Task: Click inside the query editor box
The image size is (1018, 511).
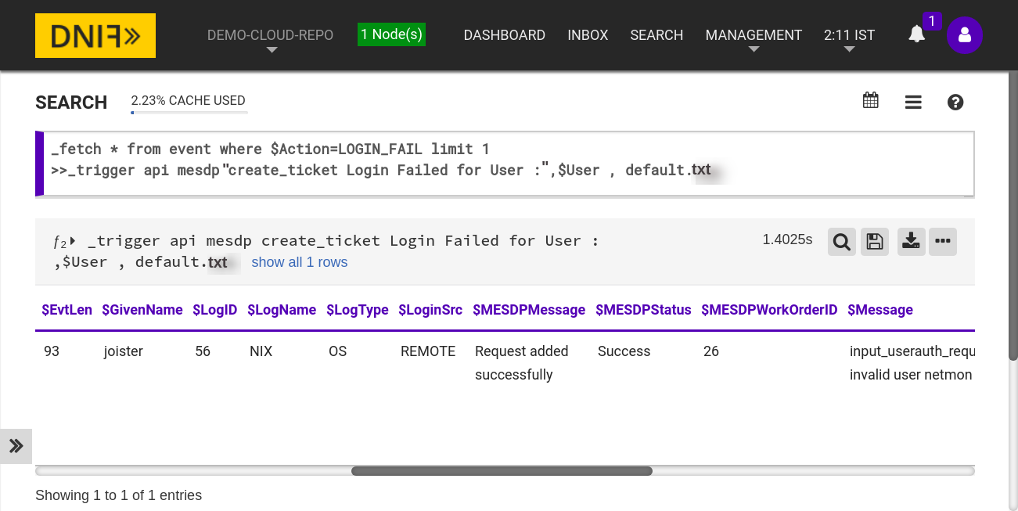Action: 505,164
